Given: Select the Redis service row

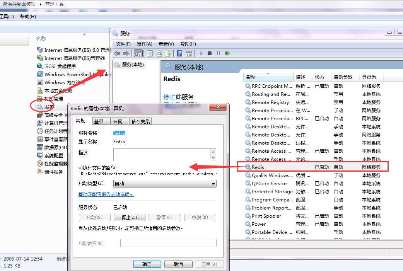Looking at the screenshot, I should [313, 167].
